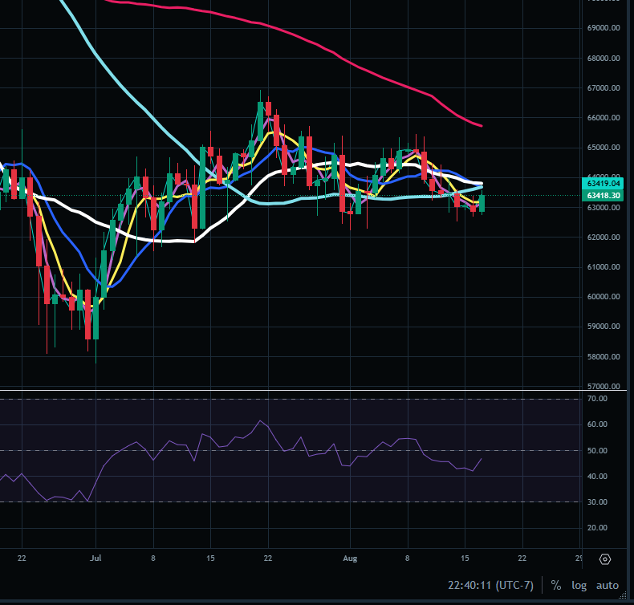Click the RSI 50.00 level label
Image resolution: width=634 pixels, height=605 pixels.
597,450
